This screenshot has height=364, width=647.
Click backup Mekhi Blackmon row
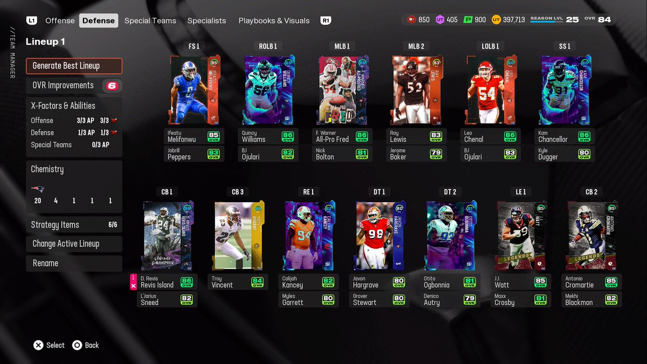[x=592, y=299]
